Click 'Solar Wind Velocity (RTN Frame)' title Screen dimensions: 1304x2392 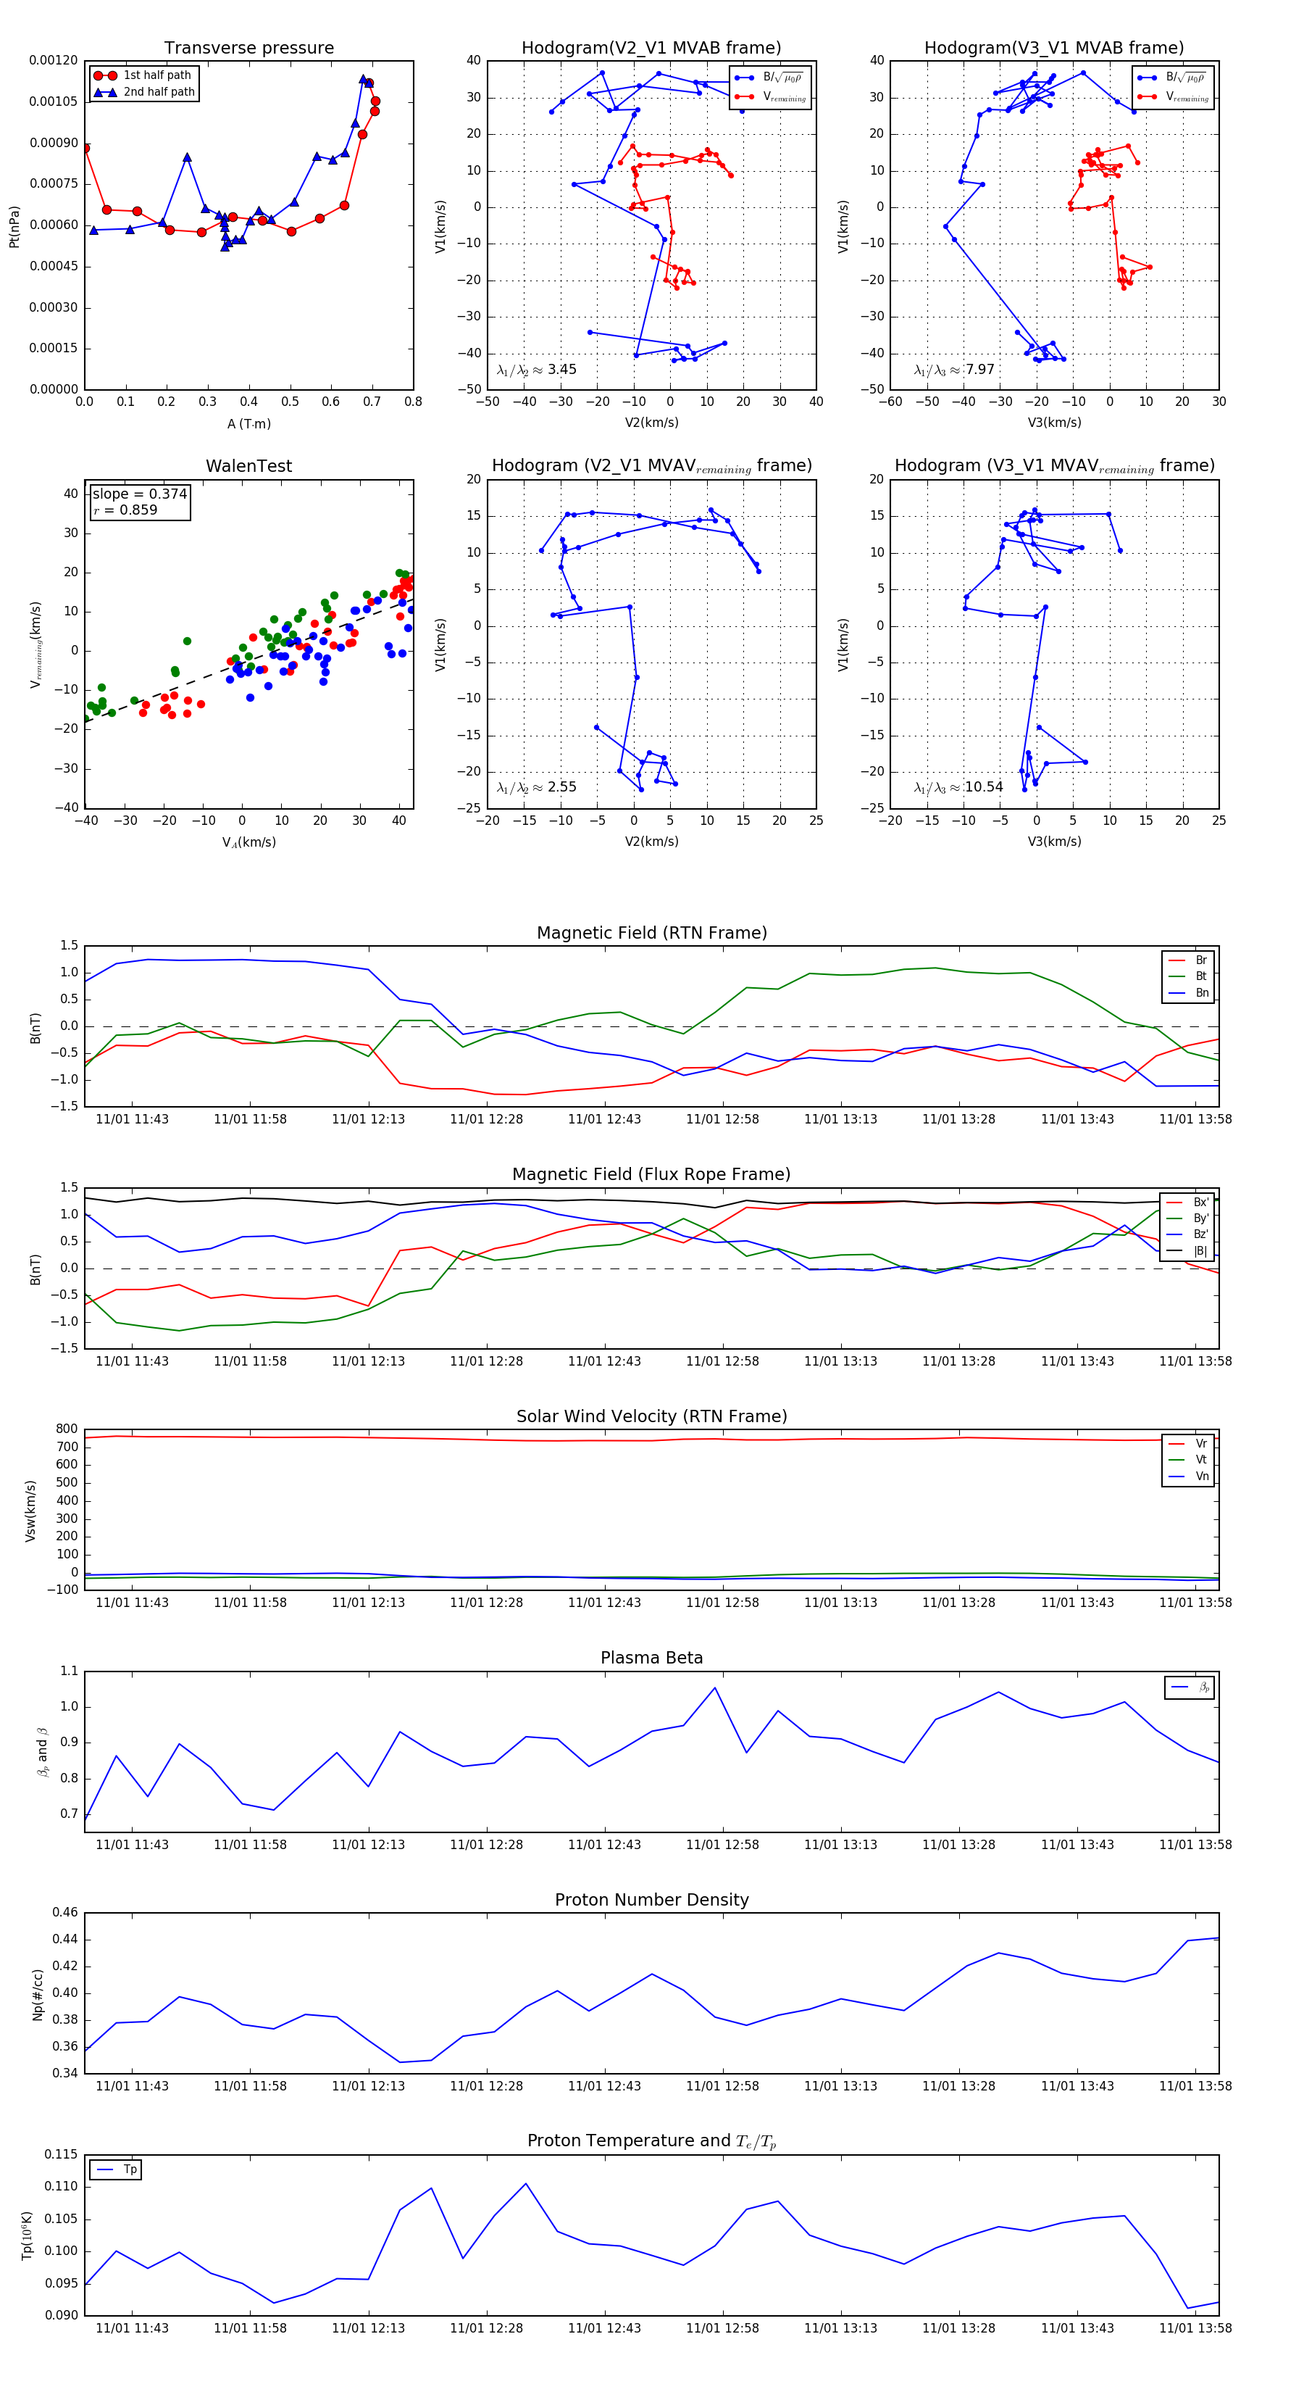pyautogui.click(x=651, y=1416)
